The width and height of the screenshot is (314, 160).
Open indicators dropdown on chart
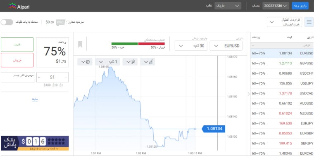(130, 62)
